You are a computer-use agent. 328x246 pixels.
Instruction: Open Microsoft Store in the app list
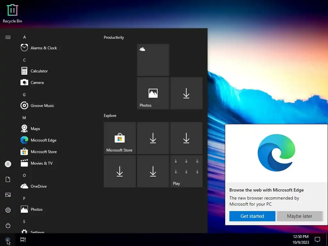tap(39, 152)
